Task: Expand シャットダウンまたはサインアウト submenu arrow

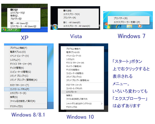Action: (102, 104)
